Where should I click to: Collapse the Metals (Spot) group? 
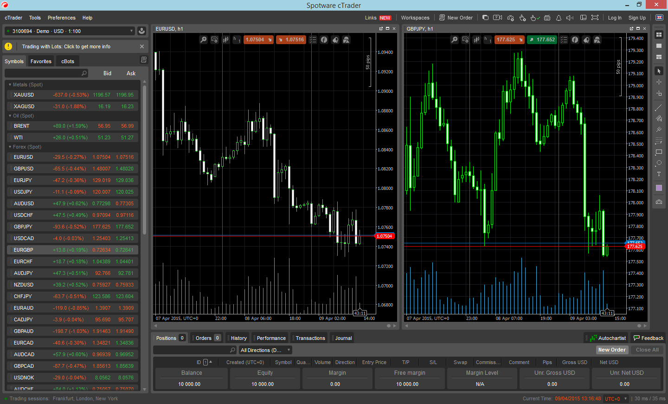tap(10, 85)
